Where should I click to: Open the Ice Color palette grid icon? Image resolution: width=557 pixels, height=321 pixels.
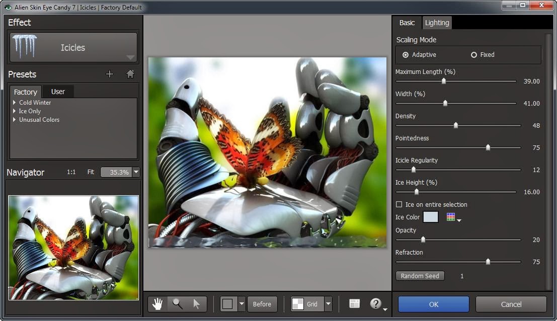pyautogui.click(x=451, y=217)
